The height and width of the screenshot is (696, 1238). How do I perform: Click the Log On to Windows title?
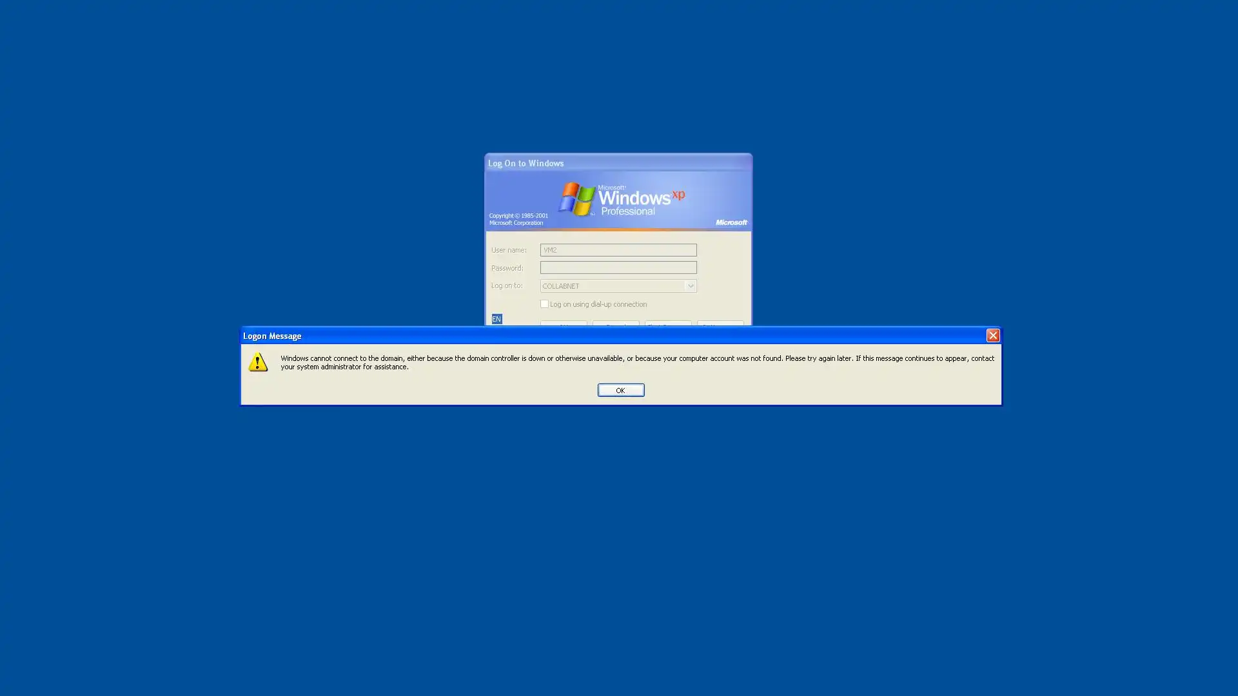coord(526,163)
